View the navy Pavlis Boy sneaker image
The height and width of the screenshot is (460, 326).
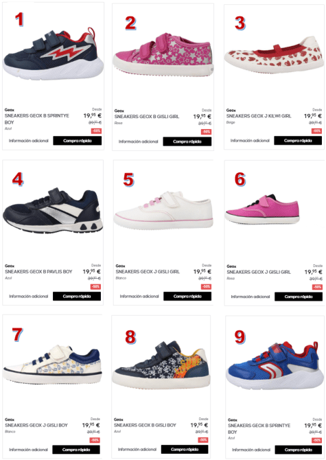click(x=53, y=210)
